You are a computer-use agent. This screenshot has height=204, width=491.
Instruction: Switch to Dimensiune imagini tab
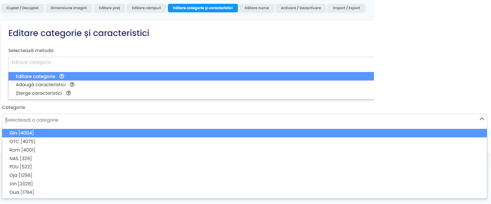pos(69,8)
